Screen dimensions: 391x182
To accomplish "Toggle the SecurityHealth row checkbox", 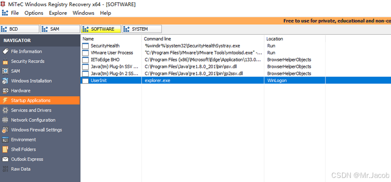I will 85,46.
